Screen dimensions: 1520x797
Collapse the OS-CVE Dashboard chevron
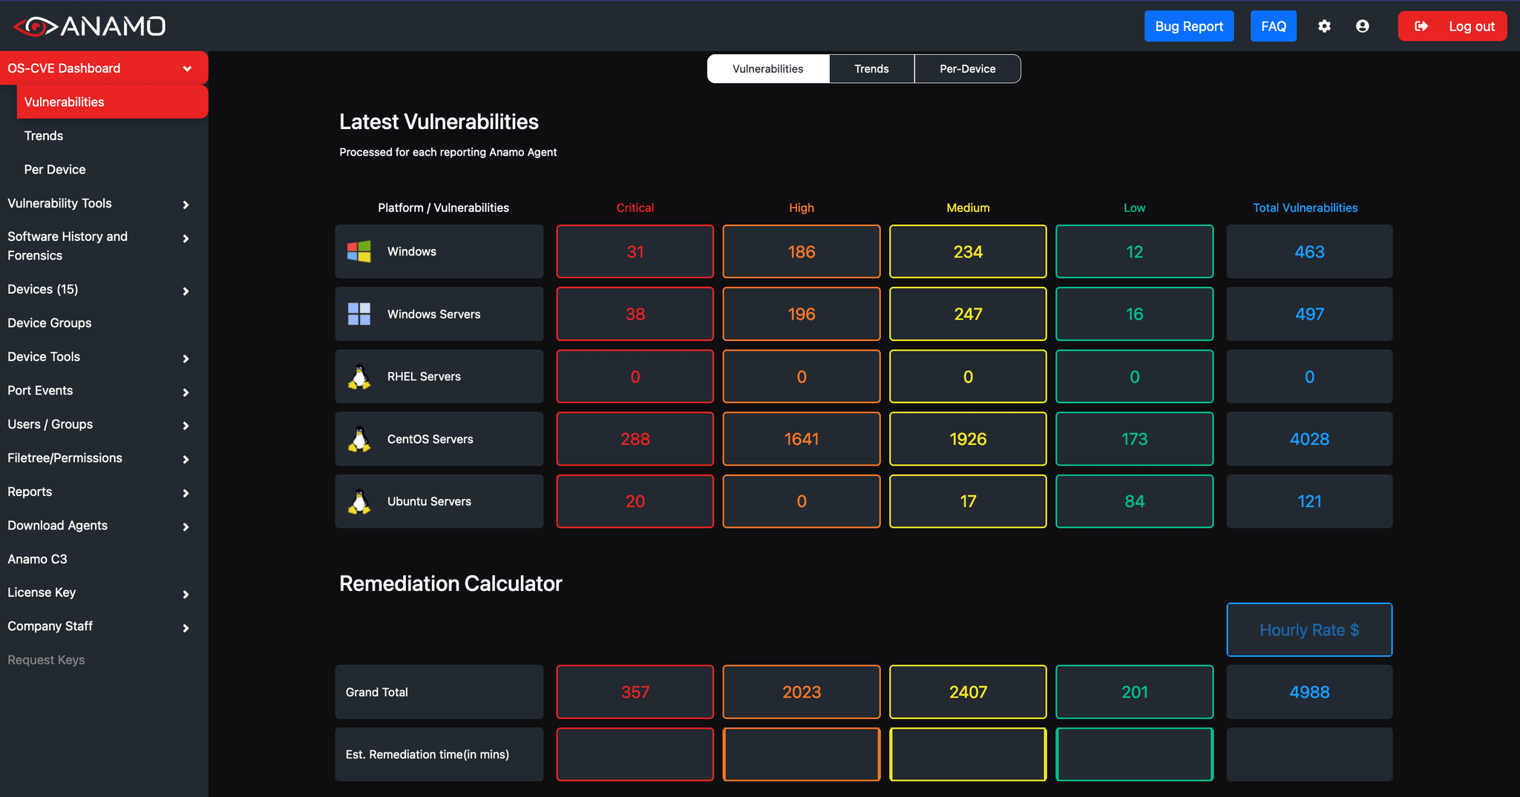click(x=187, y=68)
